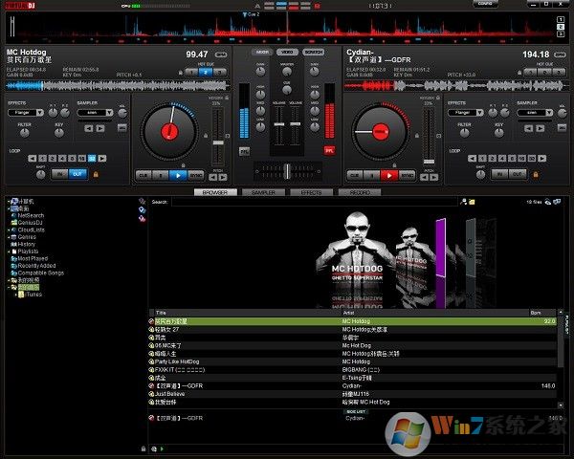Image resolution: width=574 pixels, height=459 pixels.
Task: Toggle the left channel PFL headphone button
Action: pyautogui.click(x=244, y=150)
